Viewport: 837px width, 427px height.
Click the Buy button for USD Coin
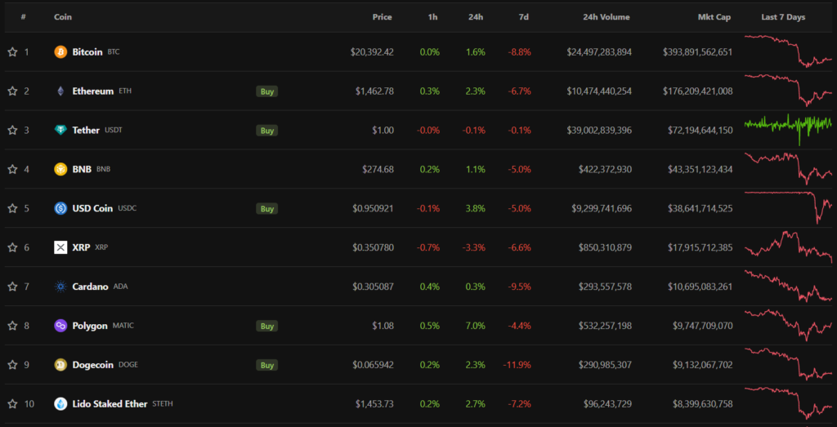click(x=267, y=208)
